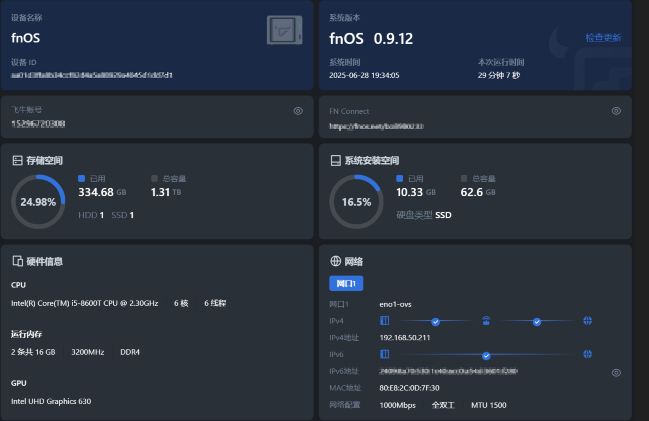Click the blue 已用 swatch in 系统安装空间
This screenshot has height=421, width=649.
[x=399, y=178]
